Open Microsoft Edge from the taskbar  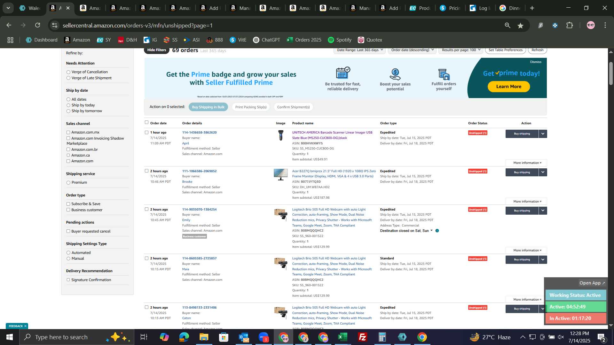[184, 337]
